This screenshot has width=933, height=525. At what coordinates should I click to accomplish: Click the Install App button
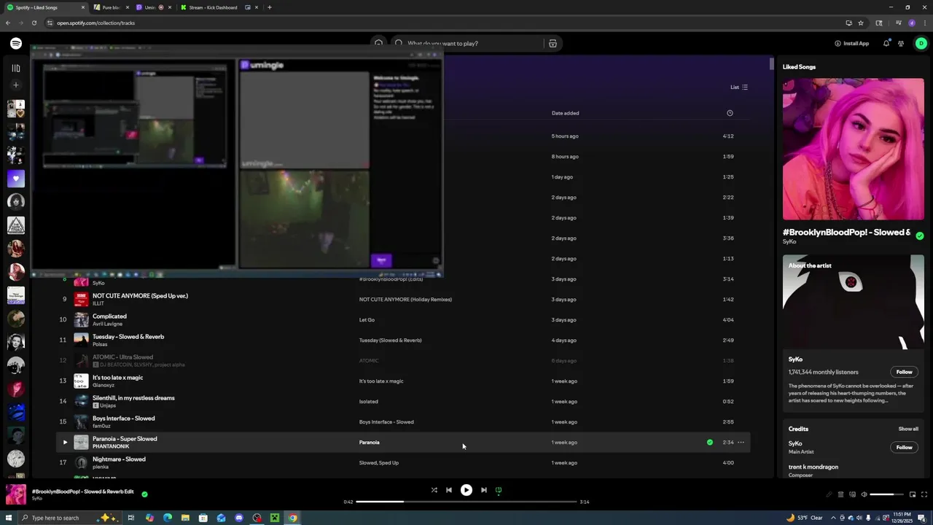click(852, 44)
